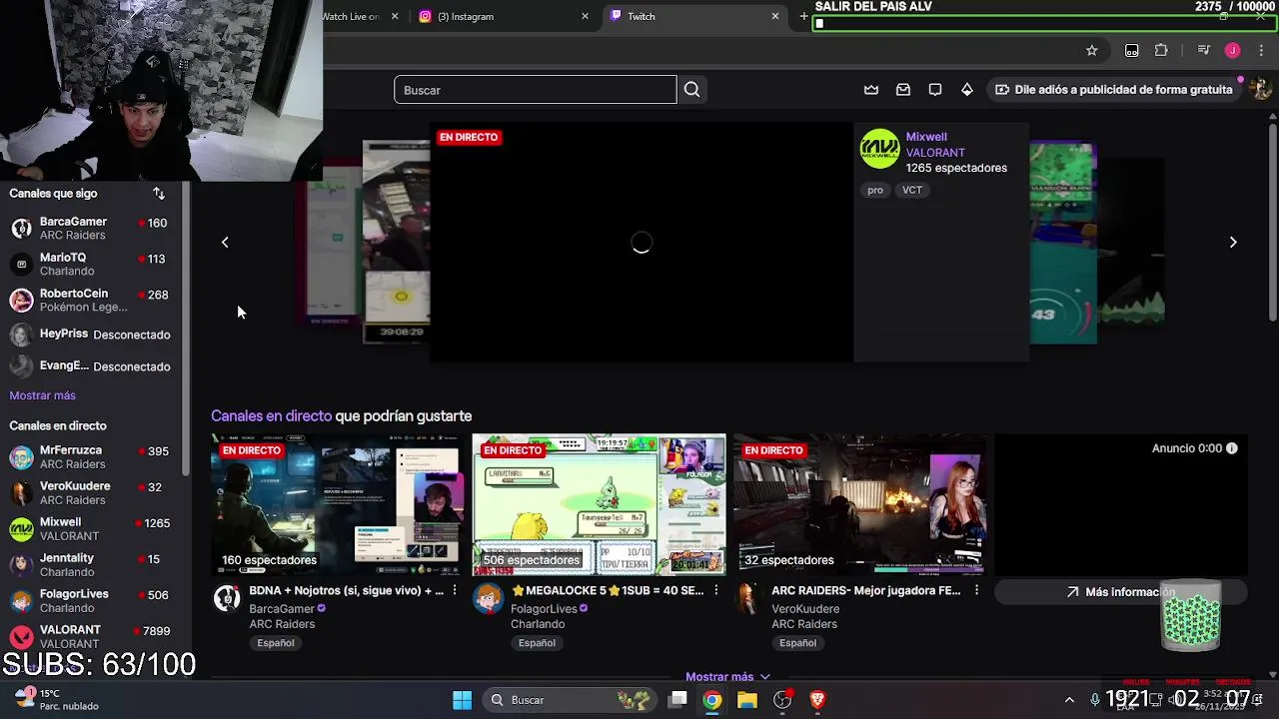1279x719 pixels.
Task: Open the media control music icon
Action: tap(1203, 50)
